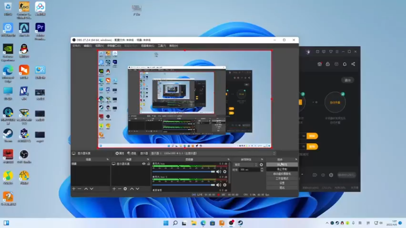
Task: Move scene up in Scenes dock
Action: click(86, 188)
